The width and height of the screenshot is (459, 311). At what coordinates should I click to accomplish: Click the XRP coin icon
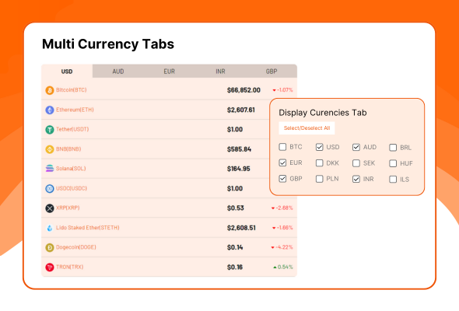tap(50, 208)
